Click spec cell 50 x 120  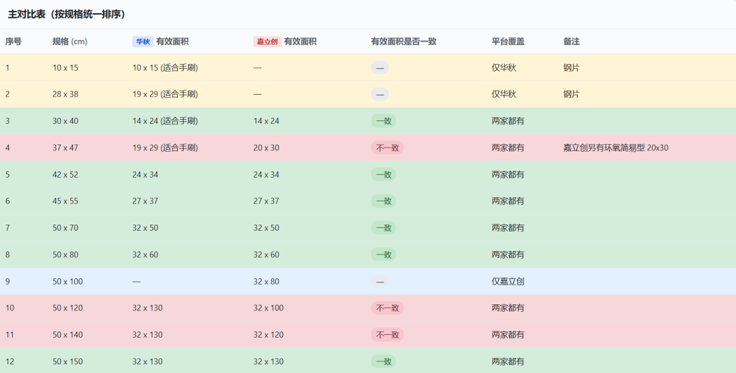click(x=67, y=308)
